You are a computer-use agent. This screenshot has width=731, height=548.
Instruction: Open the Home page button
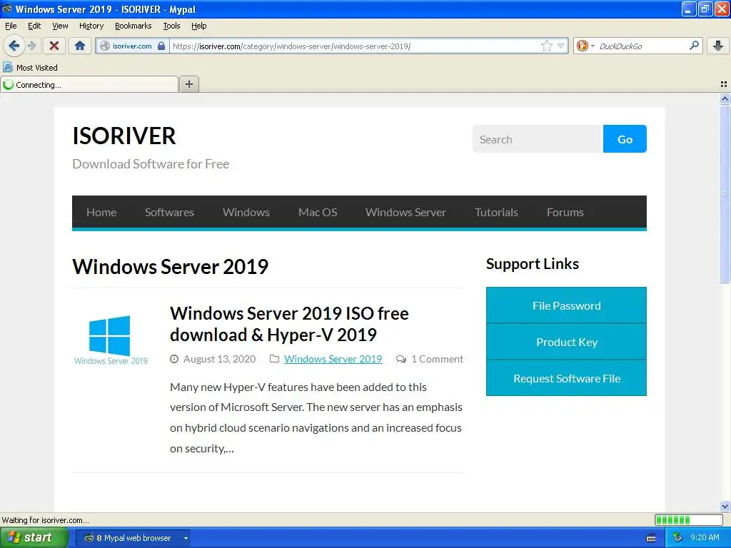click(x=80, y=46)
